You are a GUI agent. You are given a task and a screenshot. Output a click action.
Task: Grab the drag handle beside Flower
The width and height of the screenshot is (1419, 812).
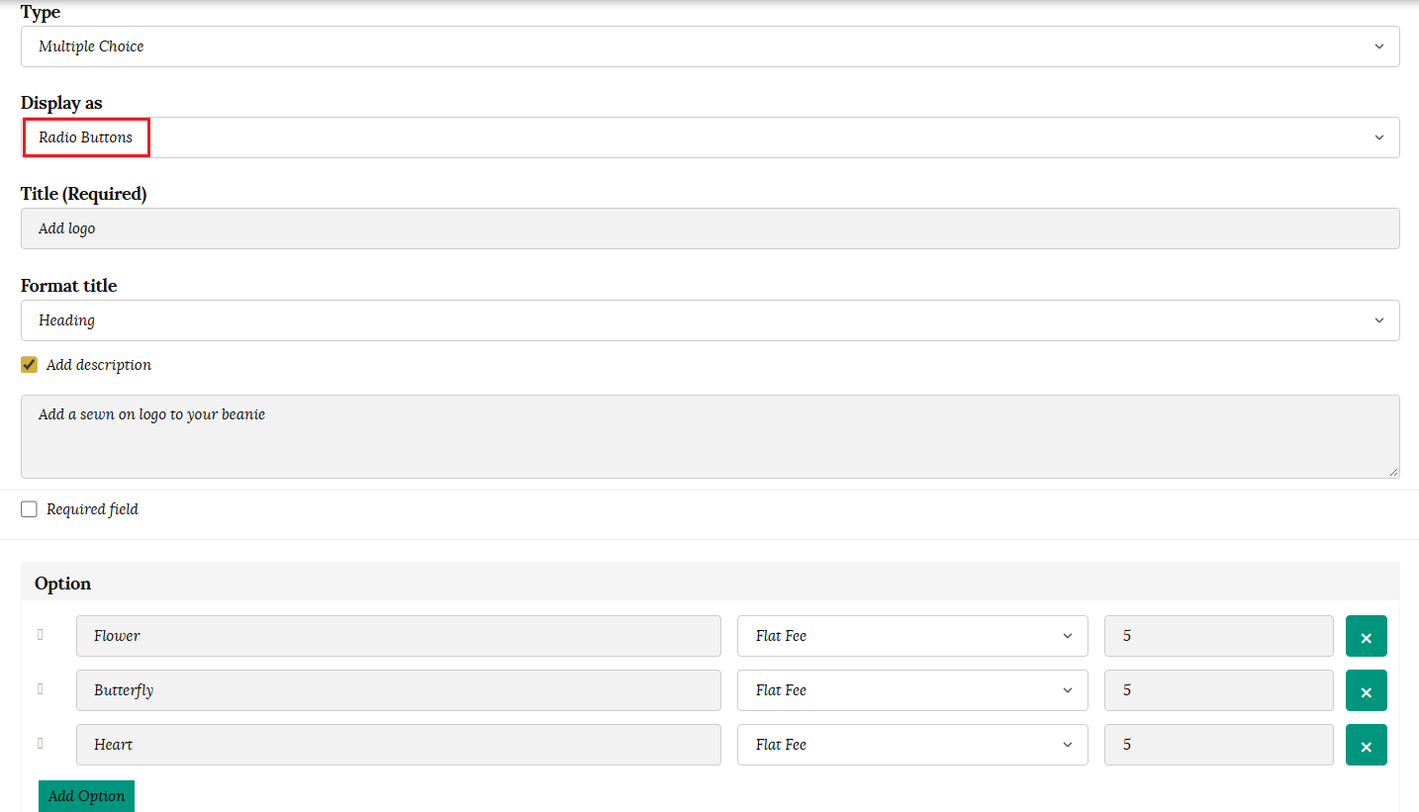click(41, 635)
